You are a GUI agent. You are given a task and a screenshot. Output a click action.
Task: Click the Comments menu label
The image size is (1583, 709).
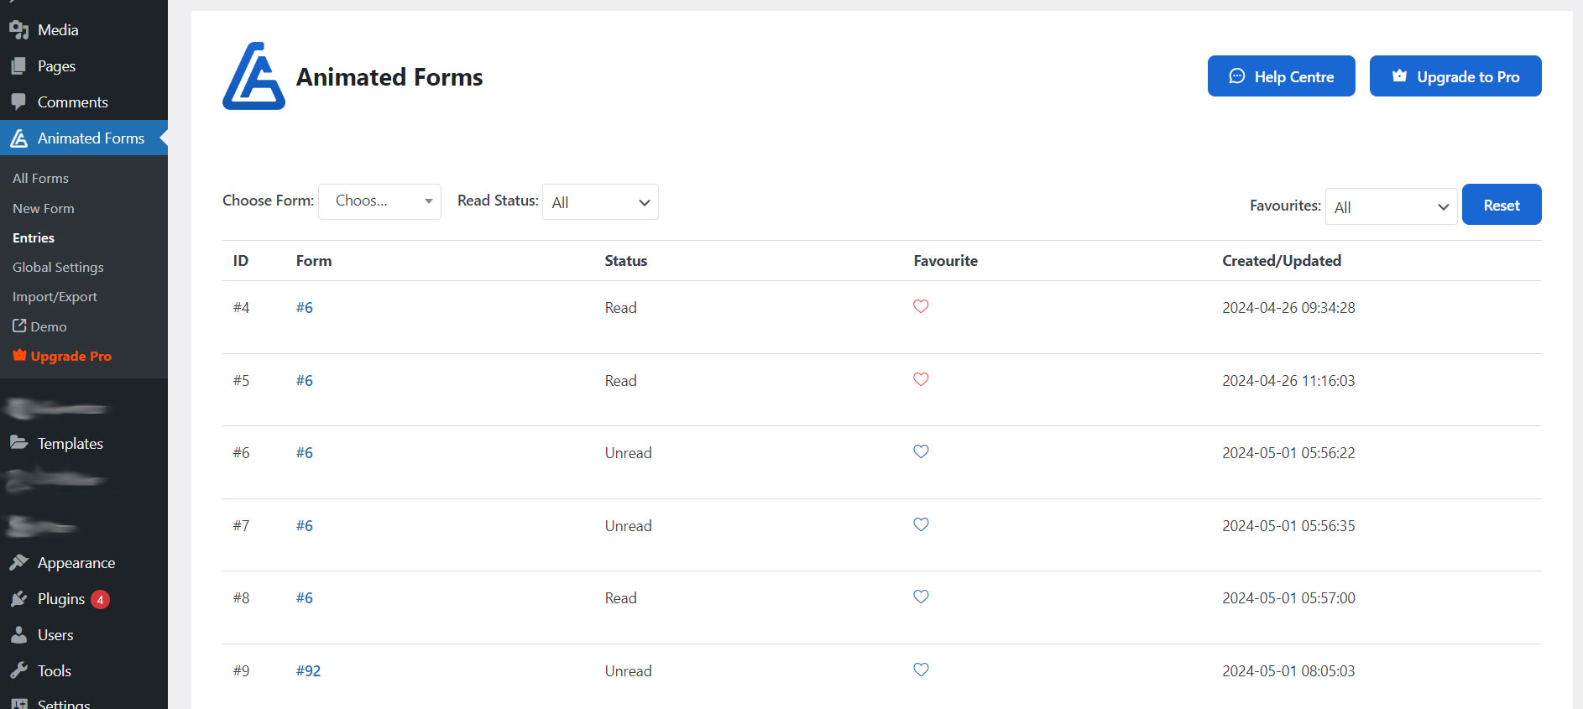pyautogui.click(x=73, y=102)
